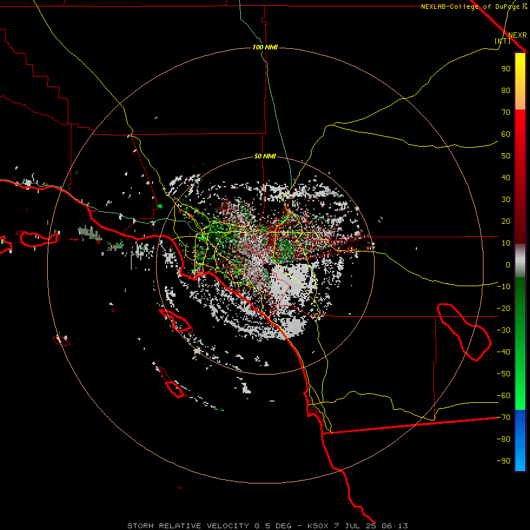
Task: Click the "50 NMI" range ring label
Action: (x=265, y=156)
